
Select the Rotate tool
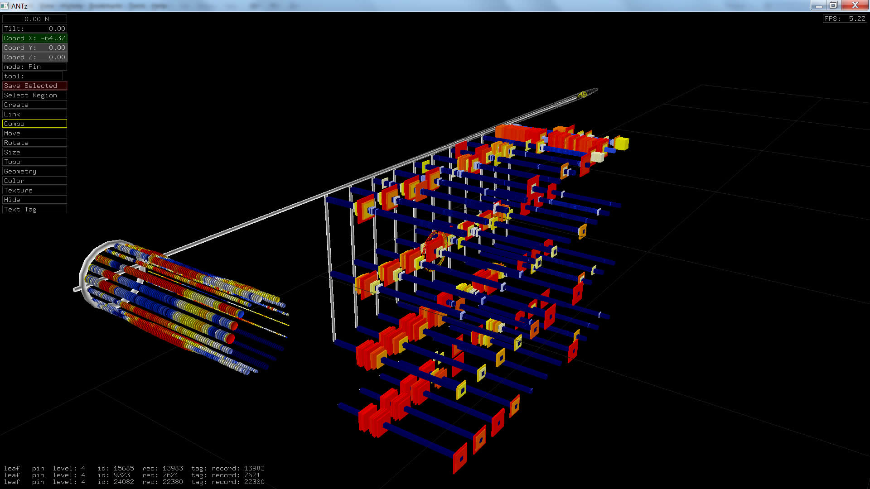click(34, 143)
